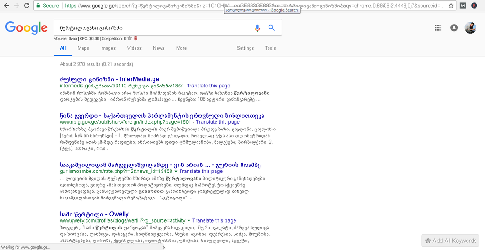
Task: Click the www.qwelly.com green URL
Action: tap(123, 221)
